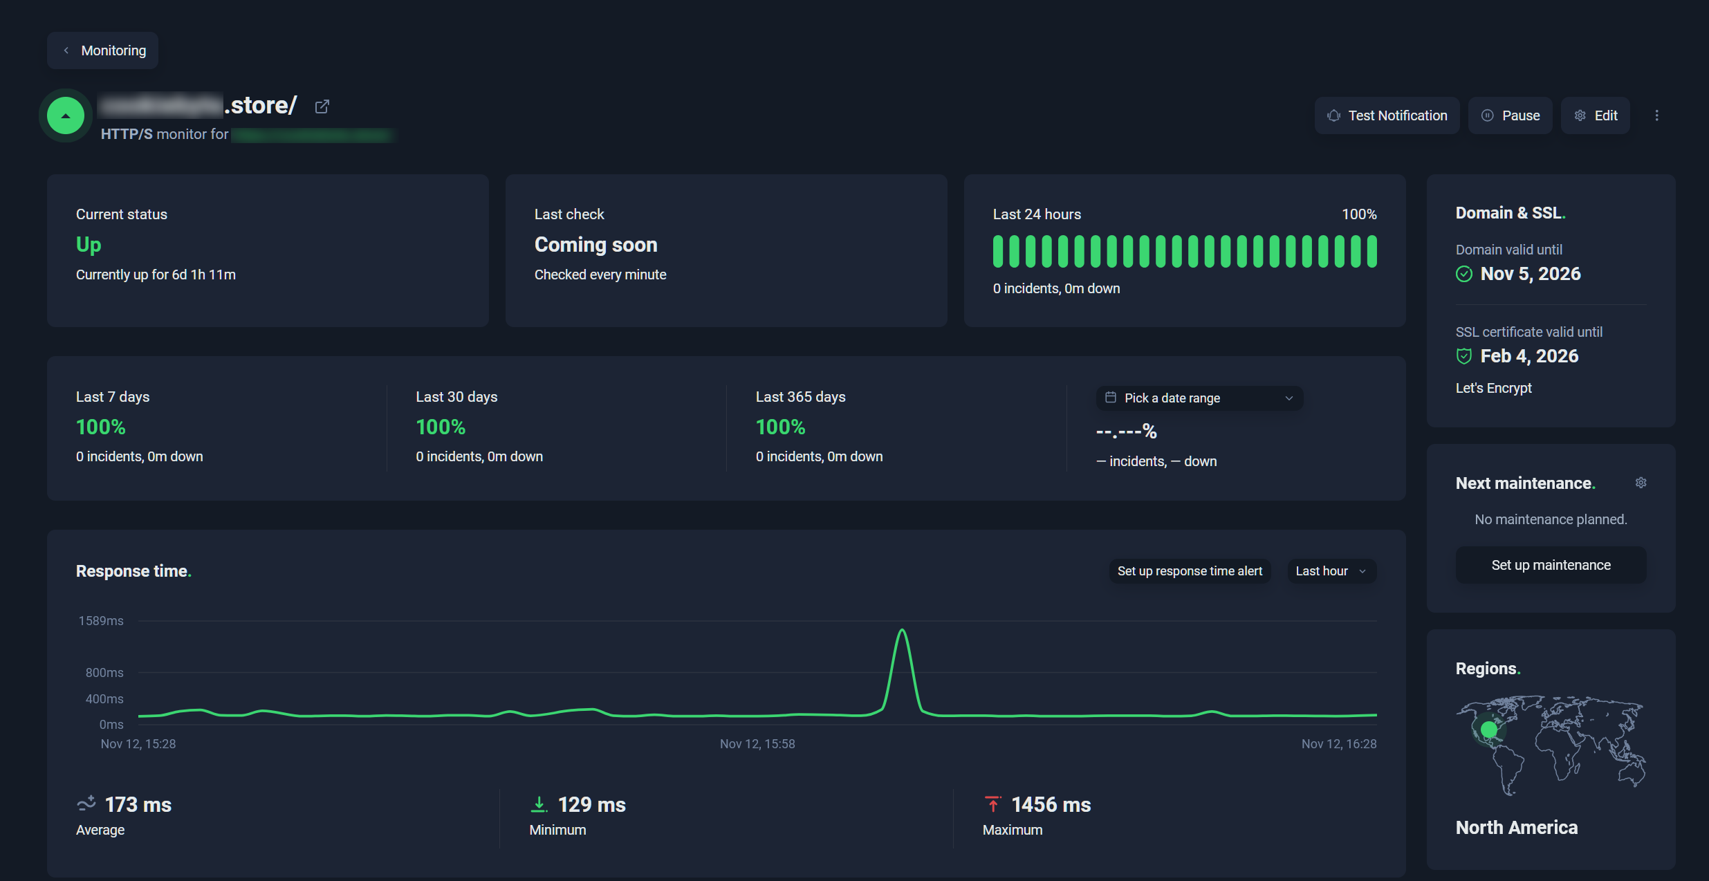
Task: Click the average response time icon
Action: pyautogui.click(x=86, y=804)
